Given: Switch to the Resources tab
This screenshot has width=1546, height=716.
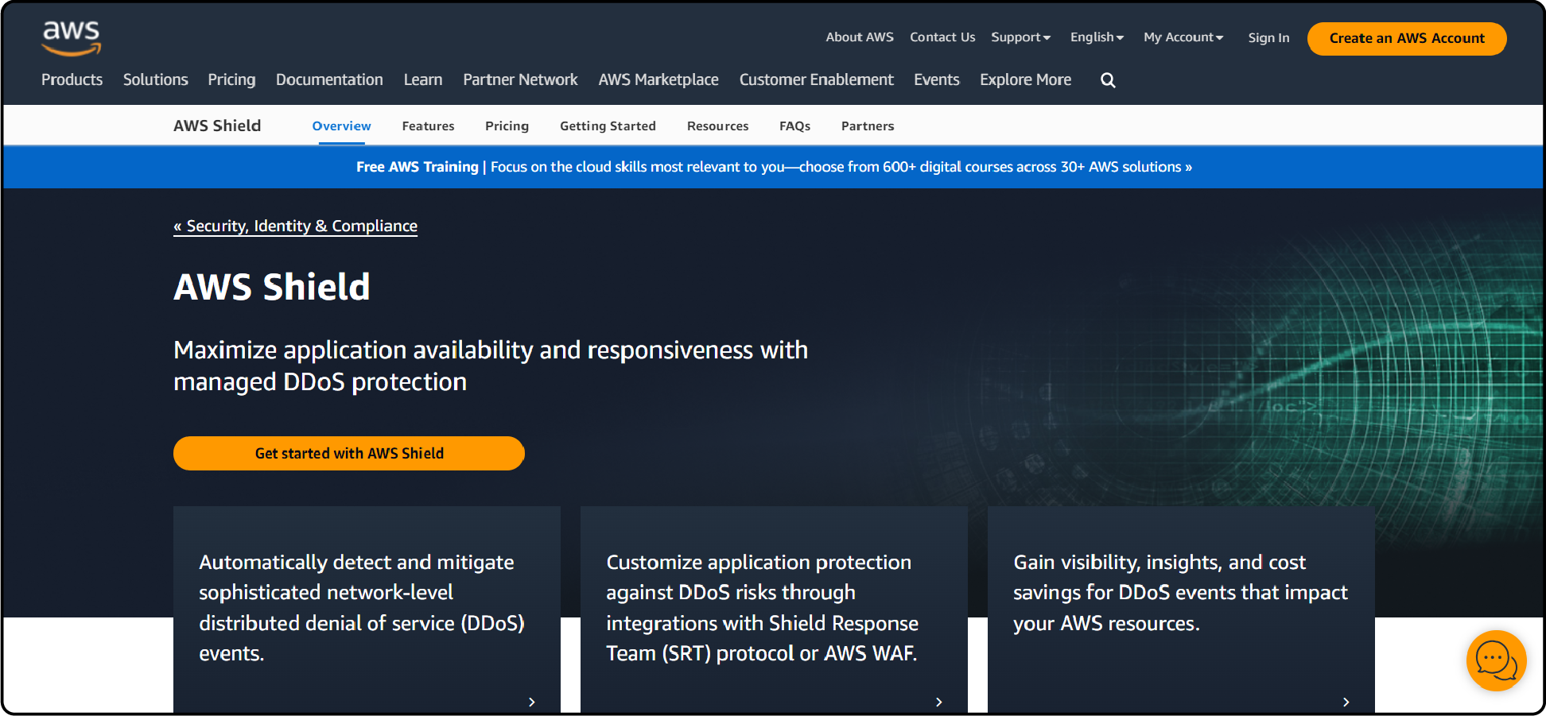Looking at the screenshot, I should (718, 126).
